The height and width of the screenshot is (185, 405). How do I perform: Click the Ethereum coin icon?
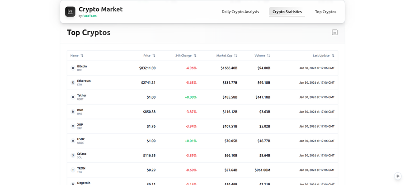point(73,83)
